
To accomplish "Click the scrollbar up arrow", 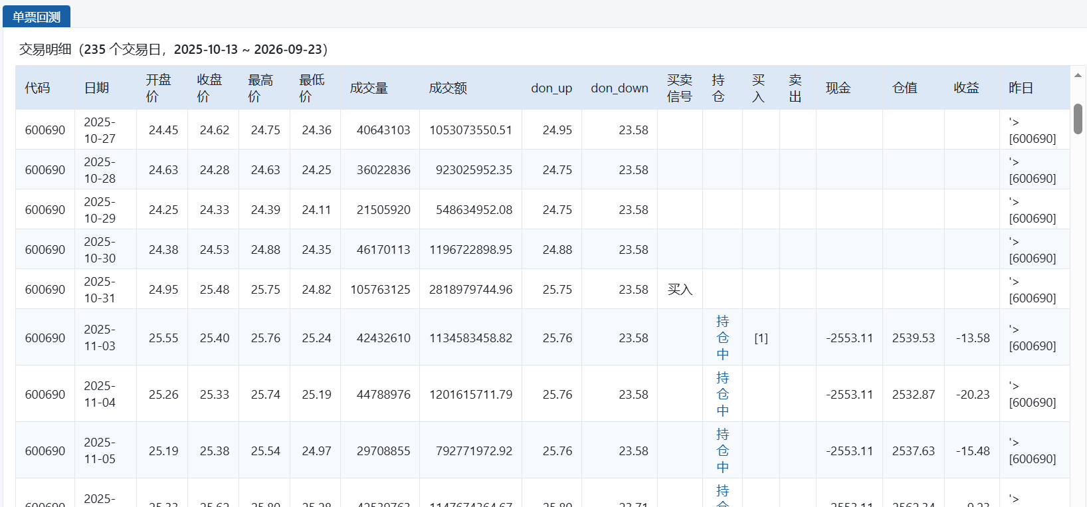I will 1078,75.
